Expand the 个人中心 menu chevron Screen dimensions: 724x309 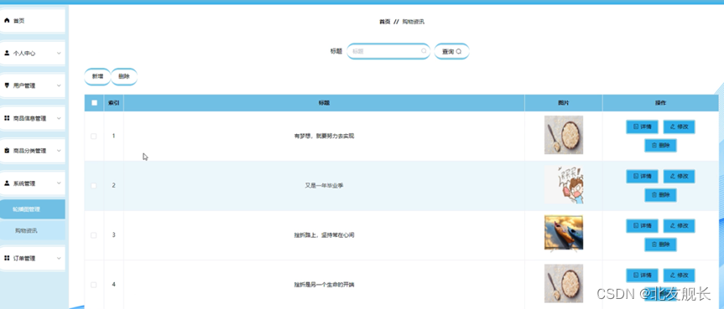point(59,53)
